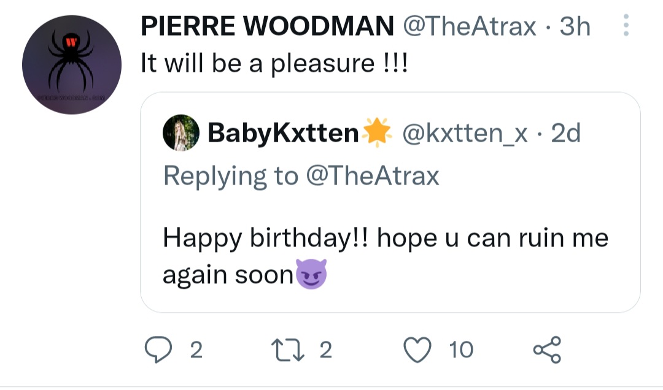The height and width of the screenshot is (390, 663).
Task: Open the PIERRE WOODMAN display name
Action: [x=267, y=26]
